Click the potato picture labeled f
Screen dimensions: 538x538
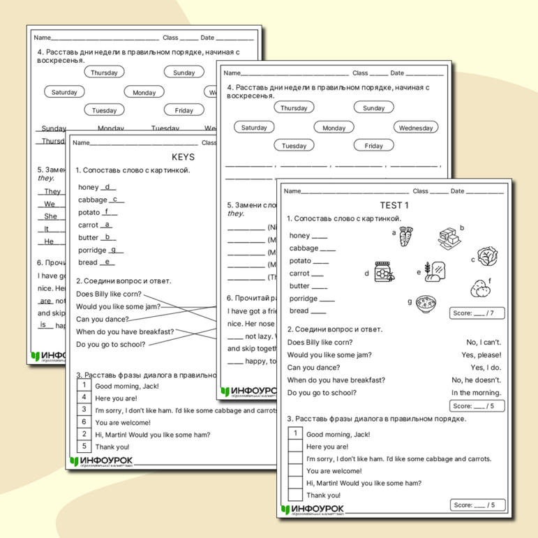pyautogui.click(x=480, y=288)
